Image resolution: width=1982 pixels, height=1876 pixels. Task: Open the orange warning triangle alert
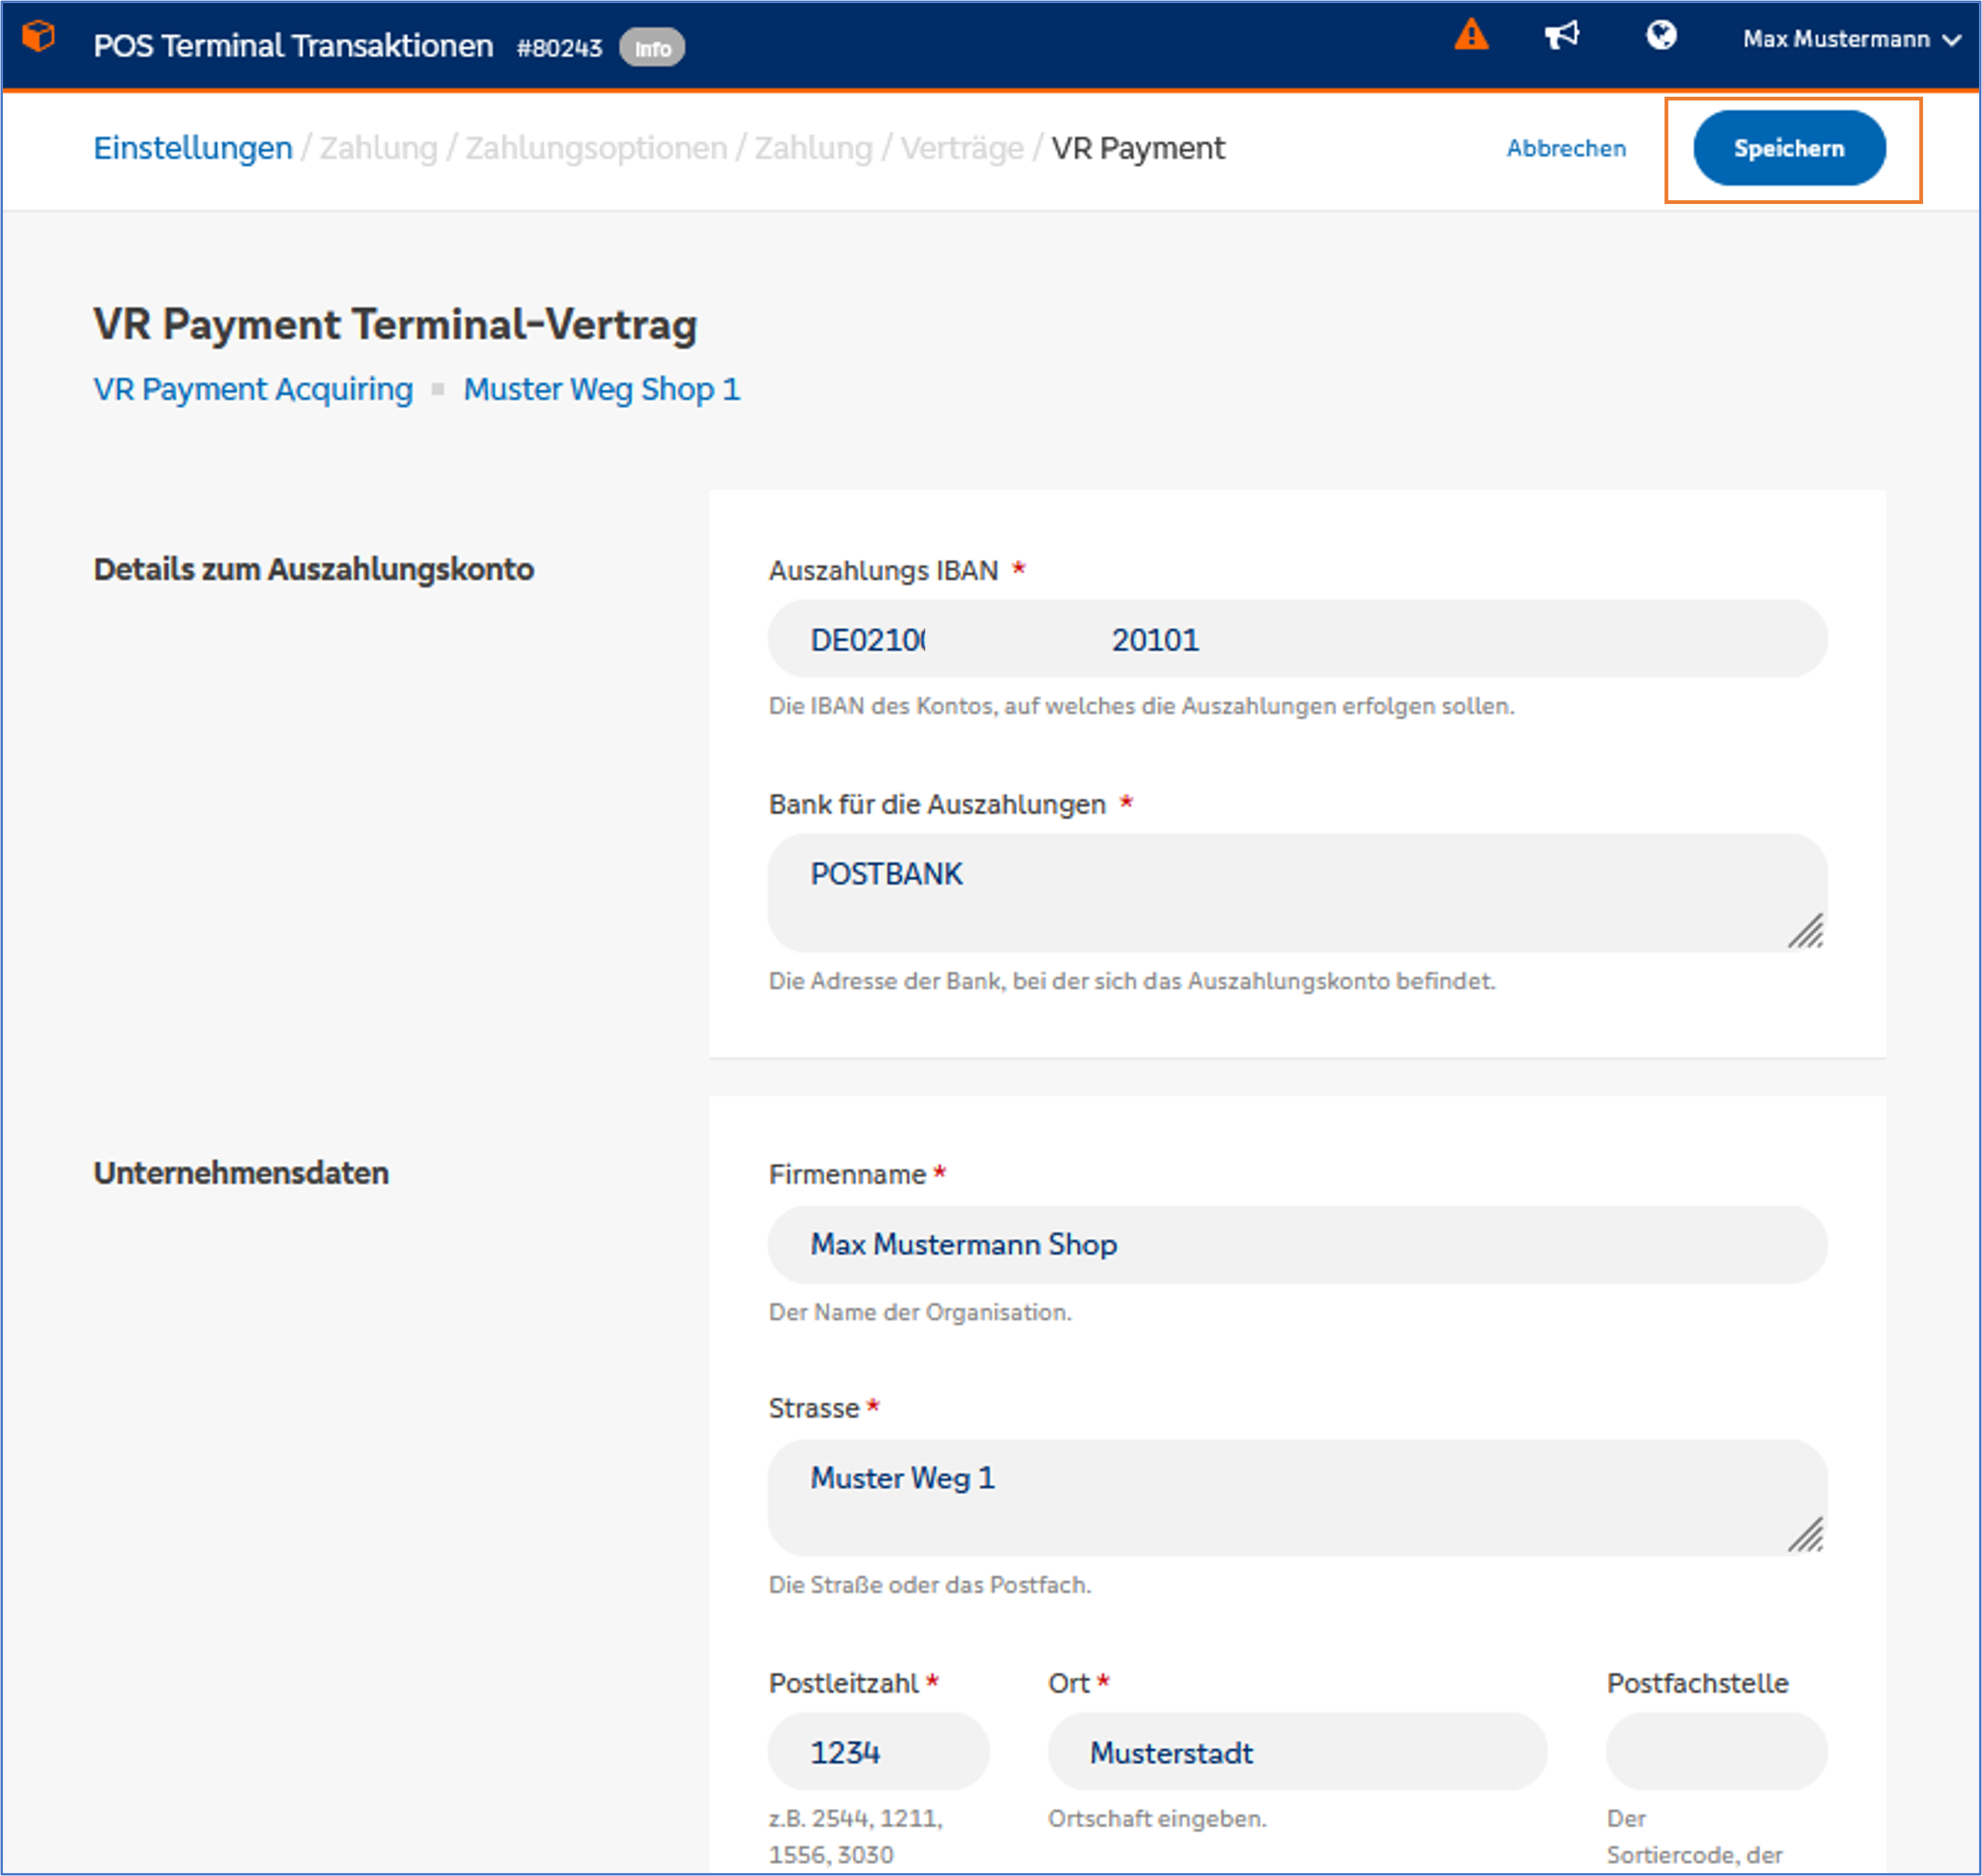point(1471,35)
